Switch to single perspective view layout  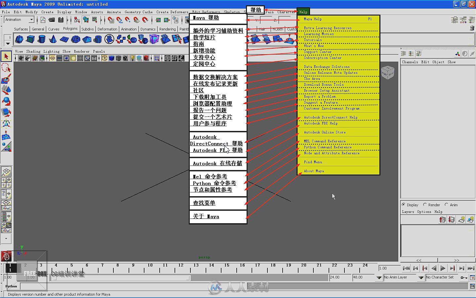pyautogui.click(x=6, y=172)
